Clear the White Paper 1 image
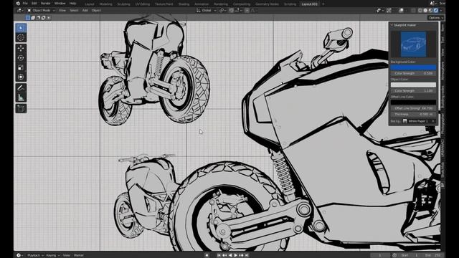 point(433,121)
